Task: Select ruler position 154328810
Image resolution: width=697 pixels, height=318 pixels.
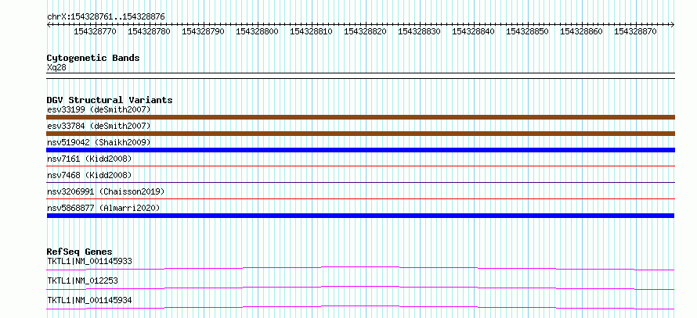Action: [311, 31]
